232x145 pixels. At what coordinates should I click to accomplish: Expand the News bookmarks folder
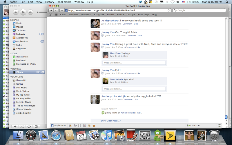[120, 15]
